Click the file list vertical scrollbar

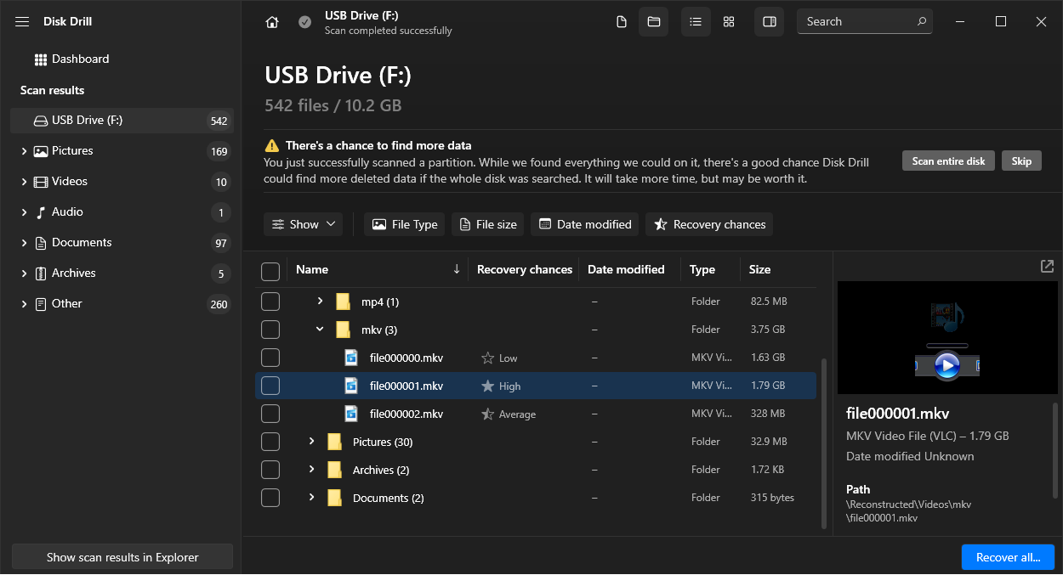click(823, 442)
